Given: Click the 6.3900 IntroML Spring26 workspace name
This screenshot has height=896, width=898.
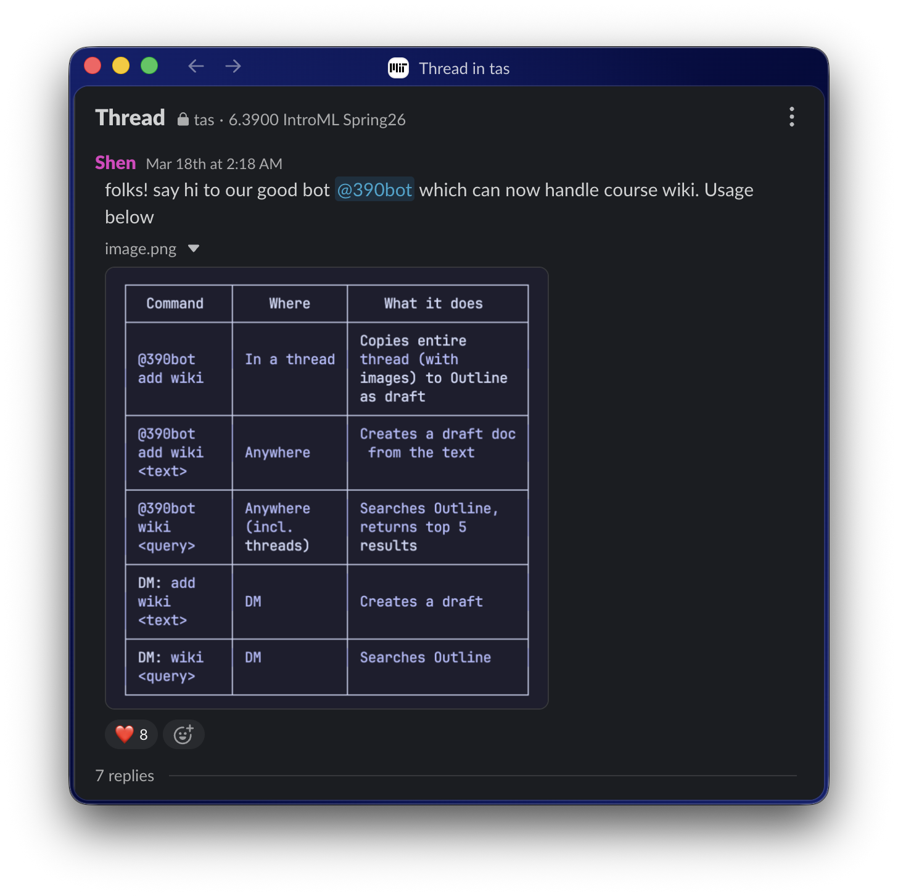Looking at the screenshot, I should pos(317,120).
